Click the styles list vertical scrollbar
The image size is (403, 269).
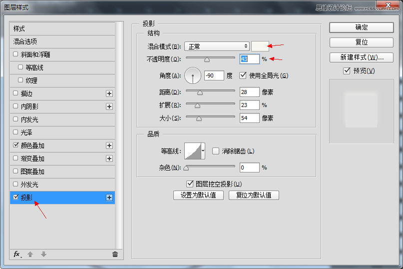tap(118, 135)
